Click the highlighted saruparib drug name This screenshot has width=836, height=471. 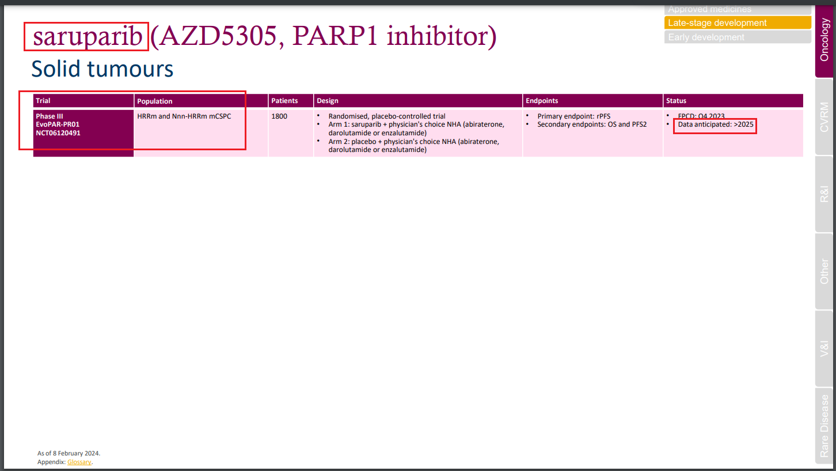coord(85,36)
